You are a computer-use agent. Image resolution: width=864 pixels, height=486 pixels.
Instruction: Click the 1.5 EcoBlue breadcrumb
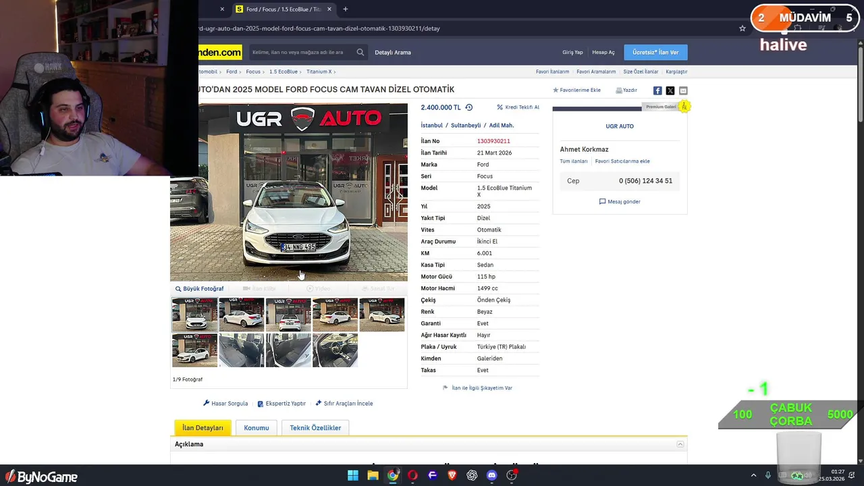tap(283, 72)
